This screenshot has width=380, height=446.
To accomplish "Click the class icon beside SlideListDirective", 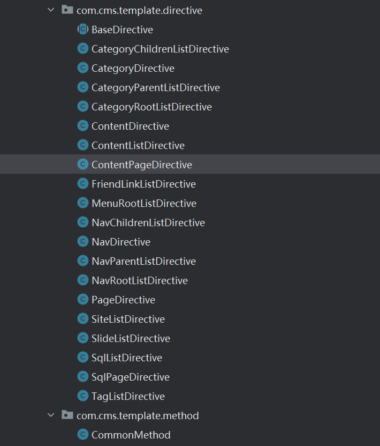I will [x=83, y=338].
